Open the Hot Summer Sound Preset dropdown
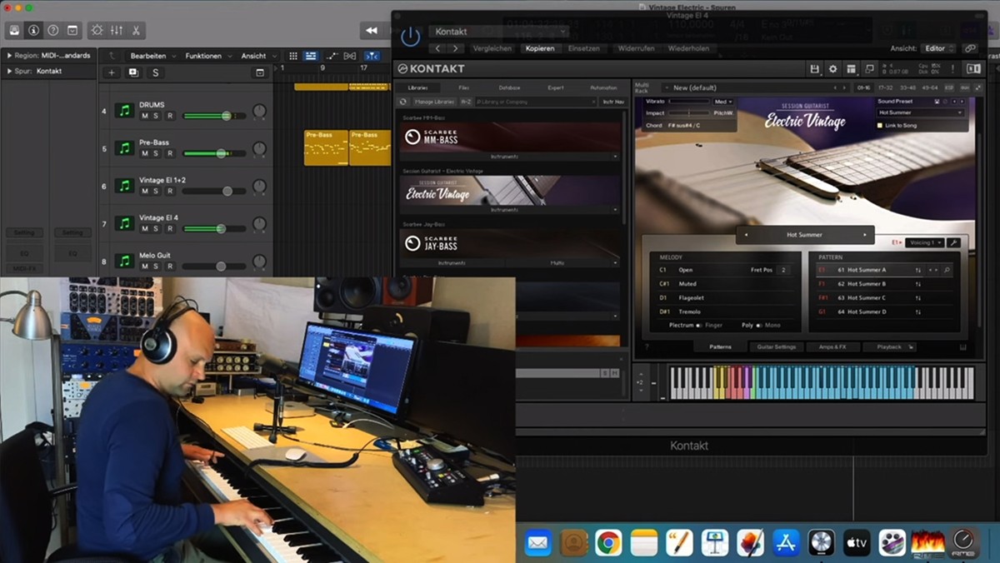This screenshot has width=1000, height=563. 921,112
